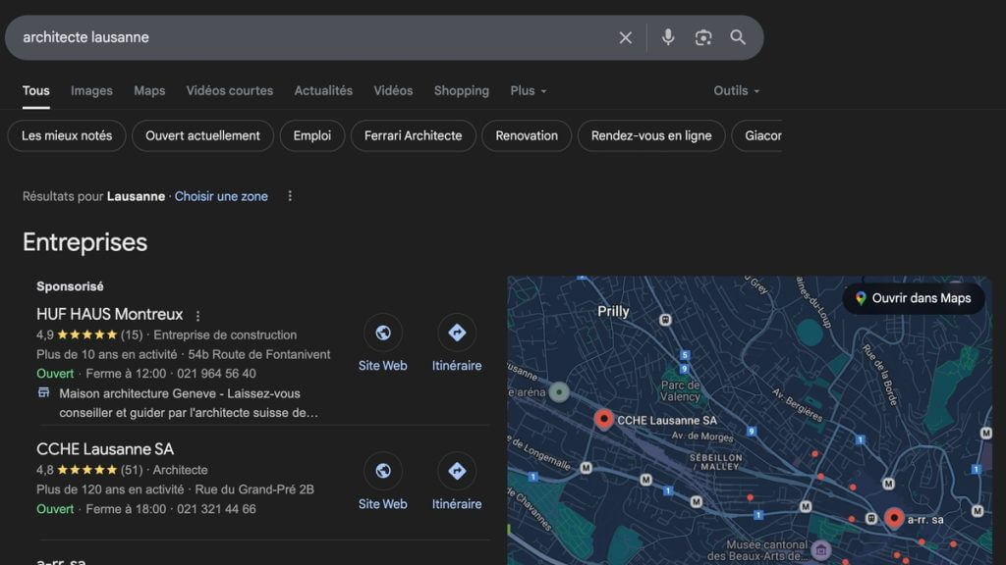Click the a-rr. sa red map pin
This screenshot has width=1006, height=565.
894,518
